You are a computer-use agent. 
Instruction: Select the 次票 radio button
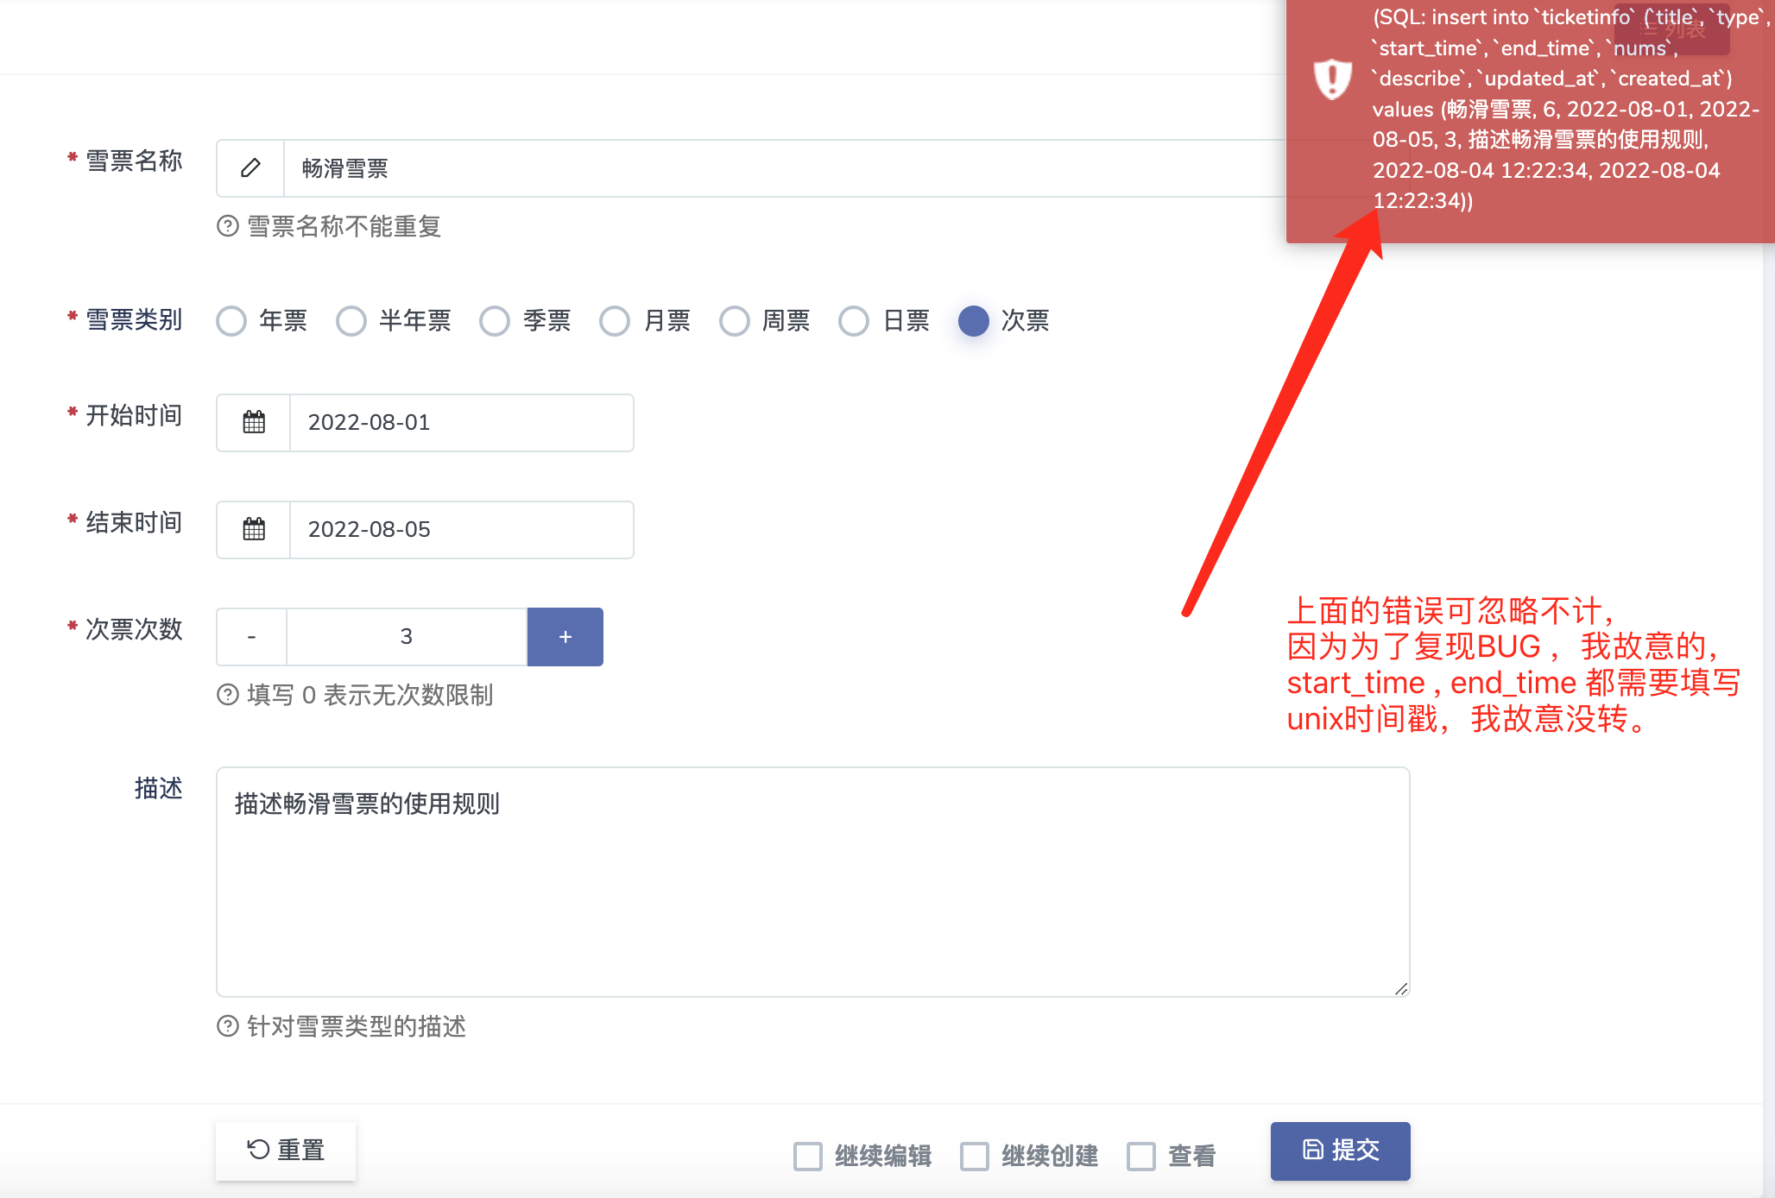974,321
